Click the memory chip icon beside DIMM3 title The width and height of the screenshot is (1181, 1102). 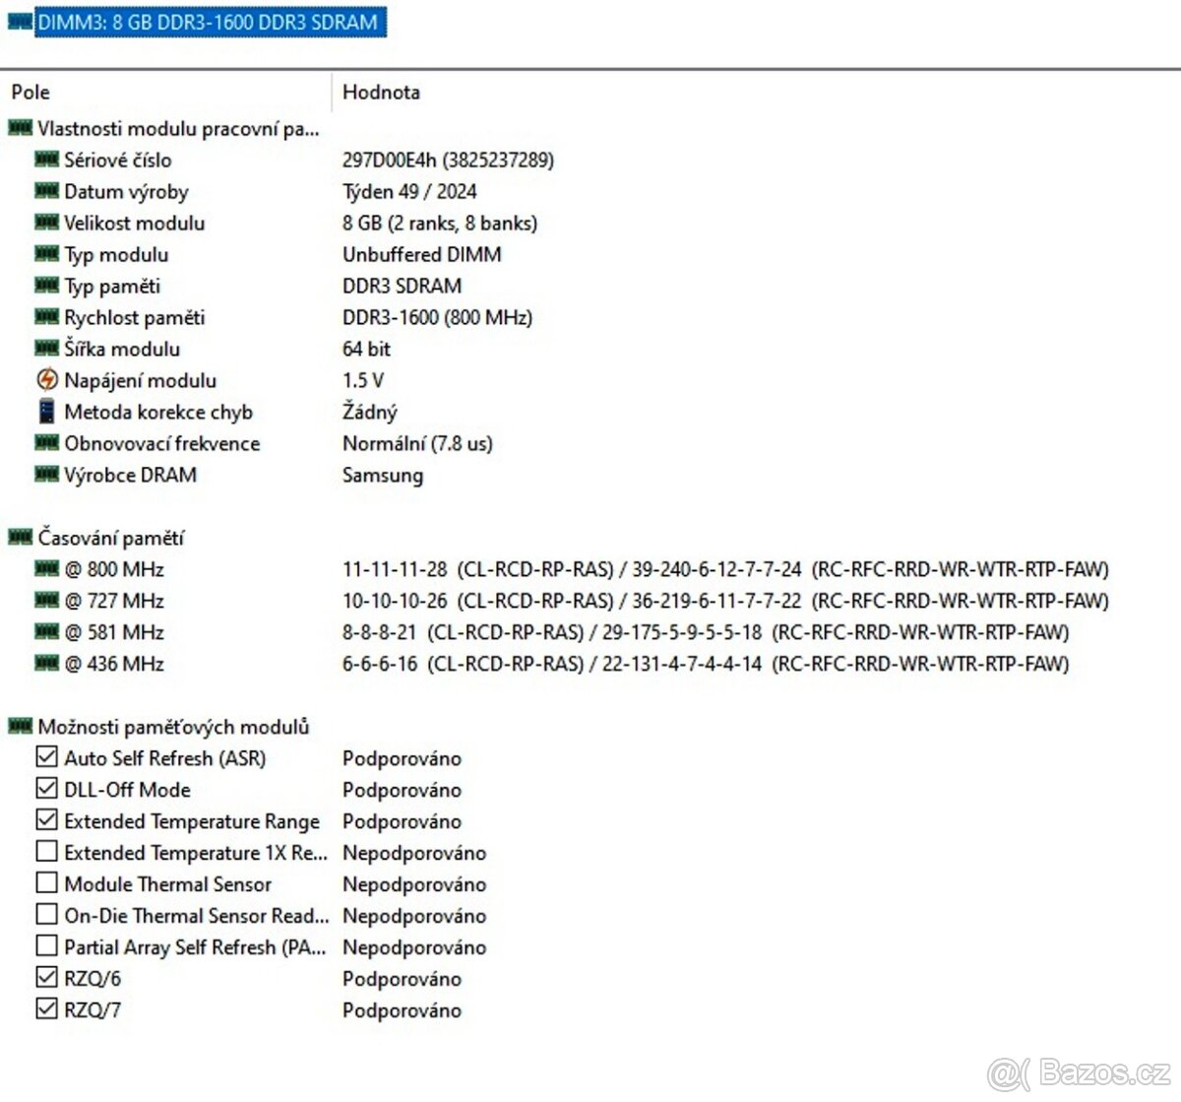click(20, 22)
